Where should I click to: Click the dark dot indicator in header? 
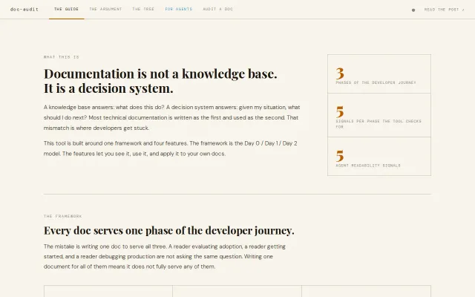(x=413, y=10)
